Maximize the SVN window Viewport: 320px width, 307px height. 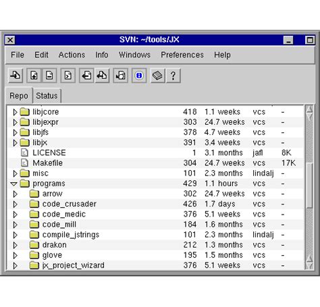pyautogui.click(x=310, y=40)
